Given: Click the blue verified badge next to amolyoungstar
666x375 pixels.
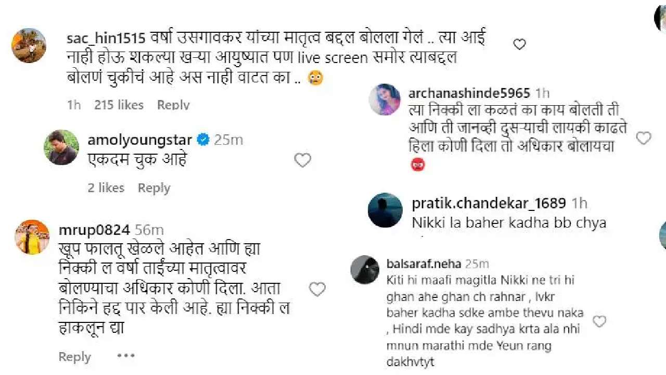Looking at the screenshot, I should [x=203, y=140].
